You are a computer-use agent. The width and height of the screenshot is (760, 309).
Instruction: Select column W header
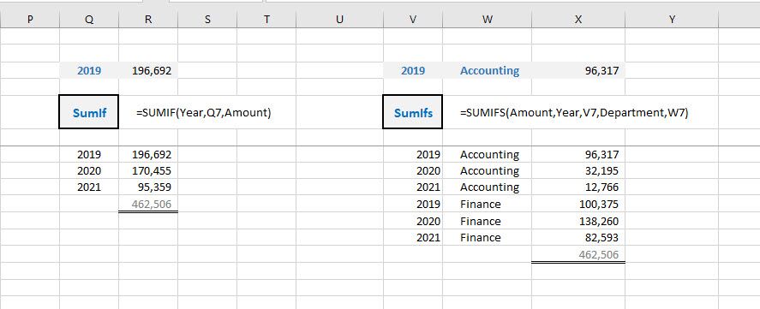(x=488, y=20)
